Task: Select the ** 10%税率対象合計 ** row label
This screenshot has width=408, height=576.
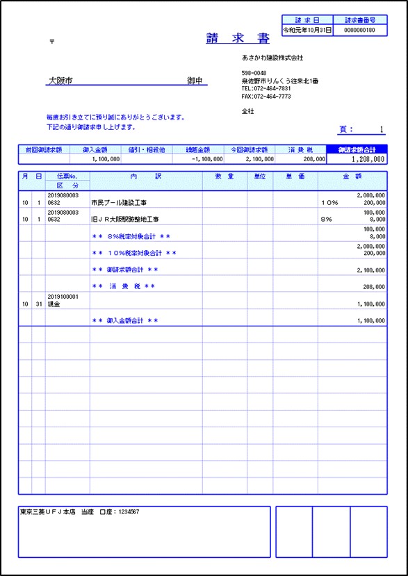Action: pyautogui.click(x=133, y=253)
